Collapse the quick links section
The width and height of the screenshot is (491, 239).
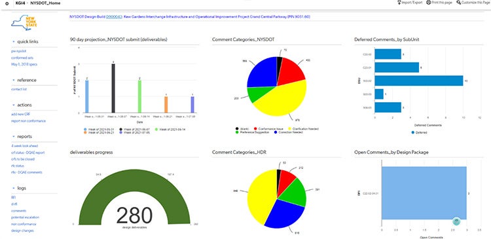point(14,42)
